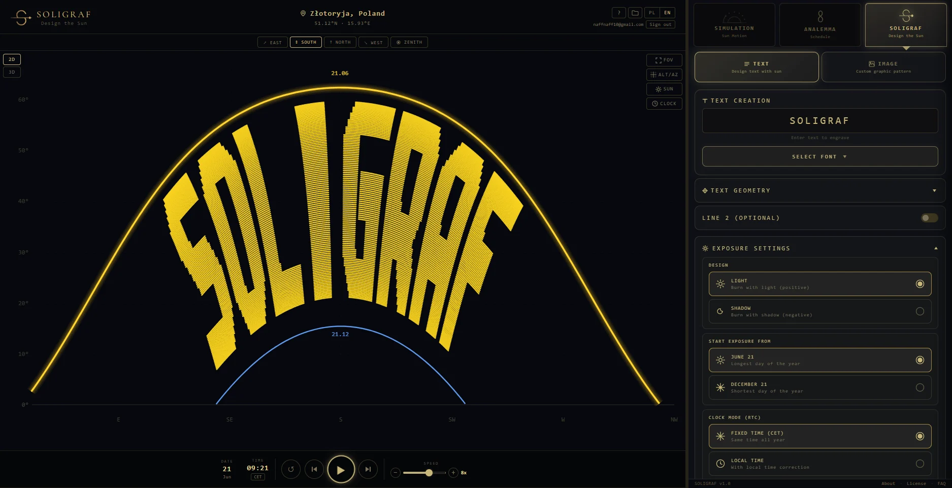Viewport: 952px width, 488px height.
Task: Click the CET timezone badge
Action: pyautogui.click(x=258, y=477)
